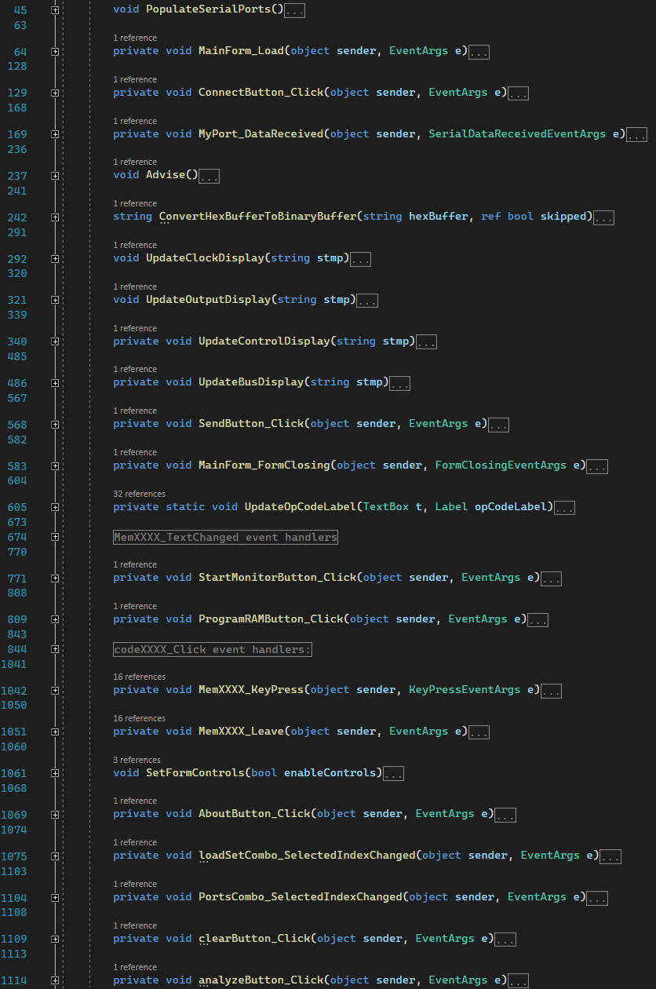
Task: Expand ProgramRAMButton_Click method at line 809
Action: [55, 620]
